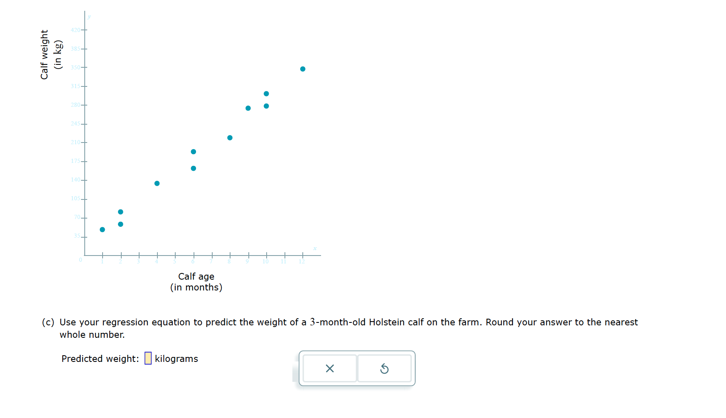This screenshot has width=726, height=418.
Task: Select the data point at age 4 months
Action: tap(157, 183)
